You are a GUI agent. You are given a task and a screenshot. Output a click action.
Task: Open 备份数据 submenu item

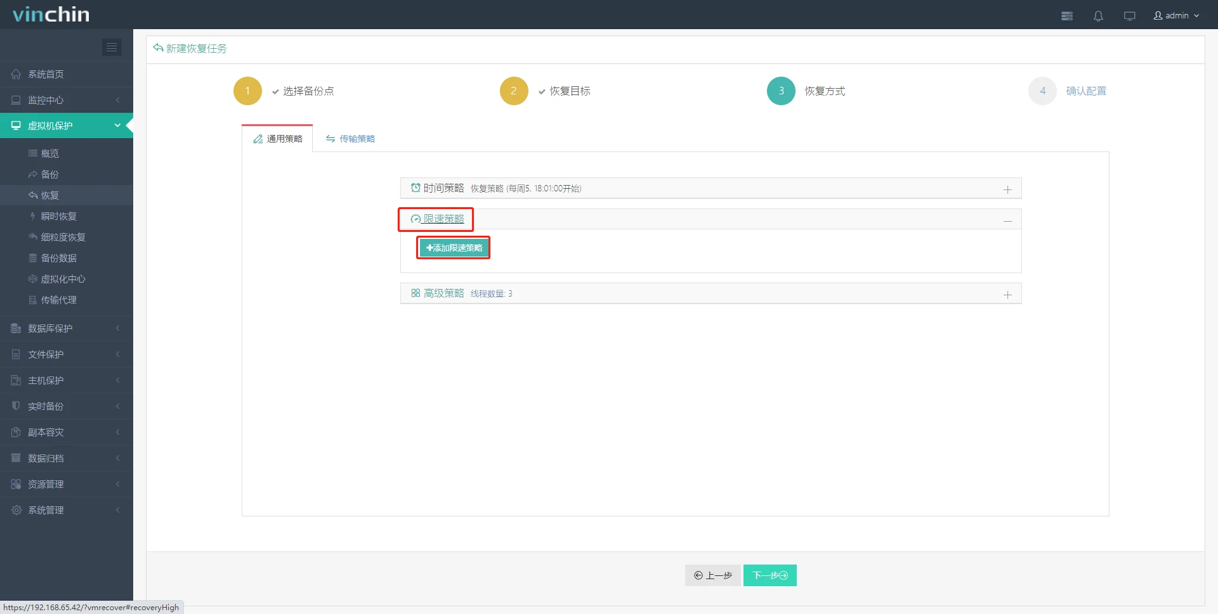pyautogui.click(x=67, y=258)
